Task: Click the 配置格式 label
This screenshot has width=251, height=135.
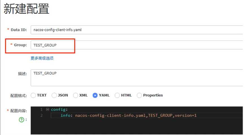Action: pyautogui.click(x=19, y=96)
